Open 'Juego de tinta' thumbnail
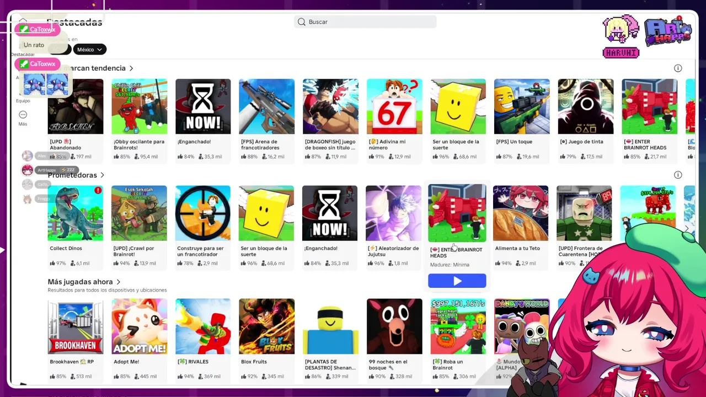Viewport: 706px width, 397px height. pos(585,106)
